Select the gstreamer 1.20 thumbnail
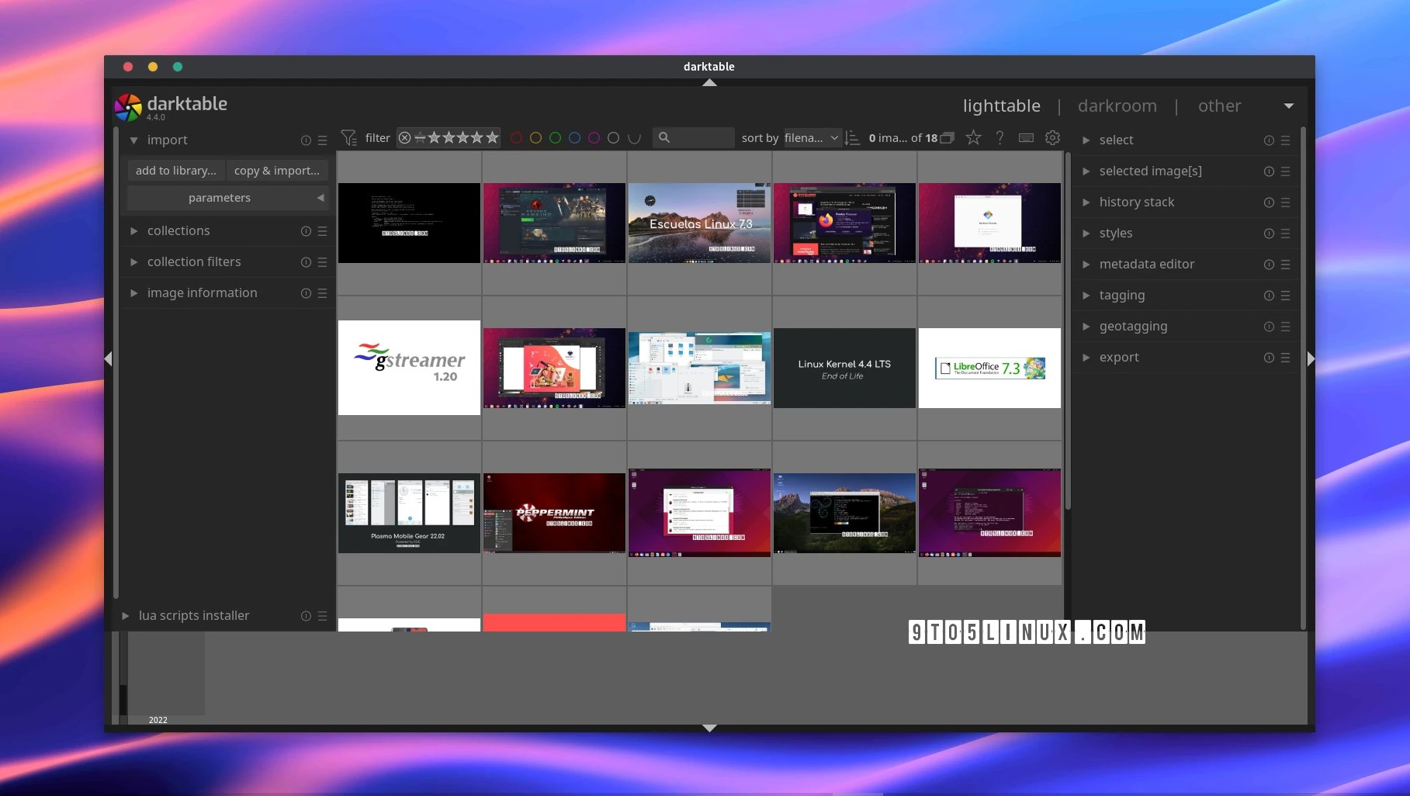Viewport: 1410px width, 796px height. (409, 368)
